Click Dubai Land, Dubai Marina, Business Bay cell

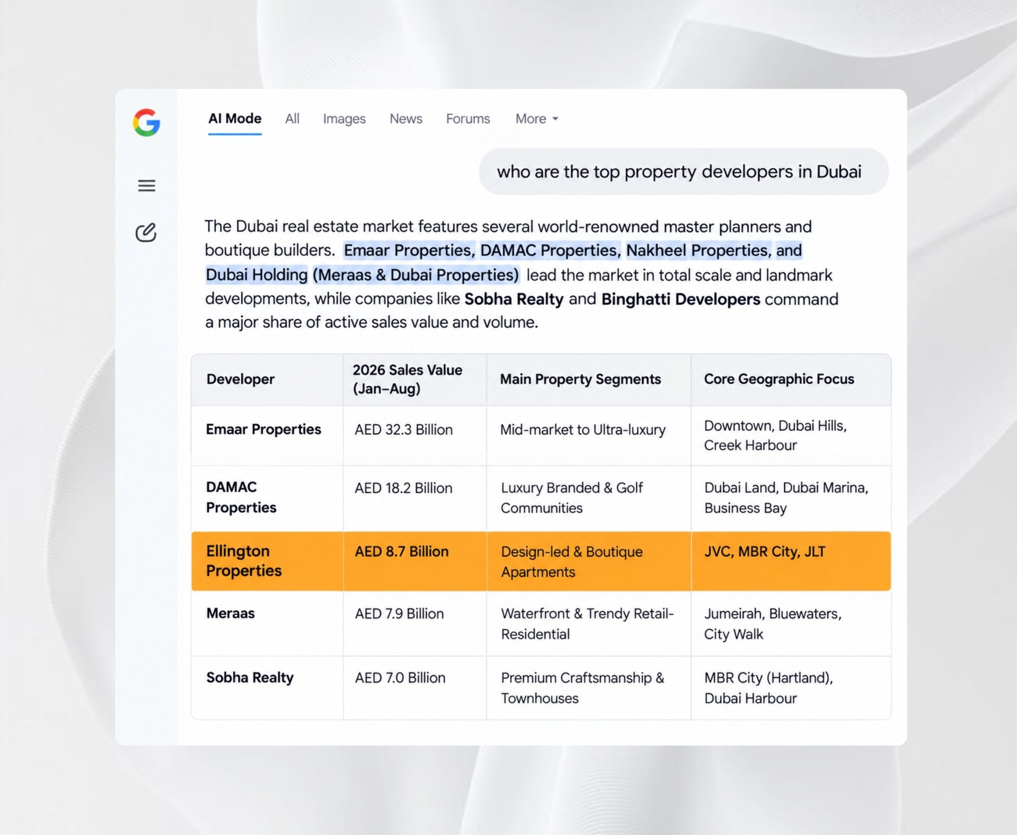(x=791, y=498)
